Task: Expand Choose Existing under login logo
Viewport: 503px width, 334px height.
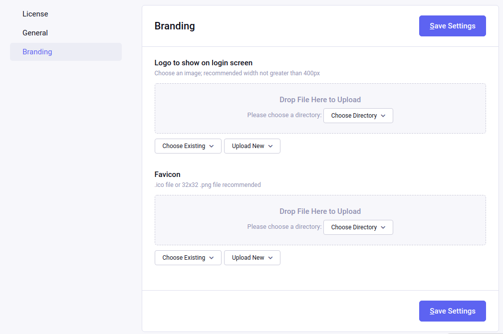Action: [x=188, y=146]
